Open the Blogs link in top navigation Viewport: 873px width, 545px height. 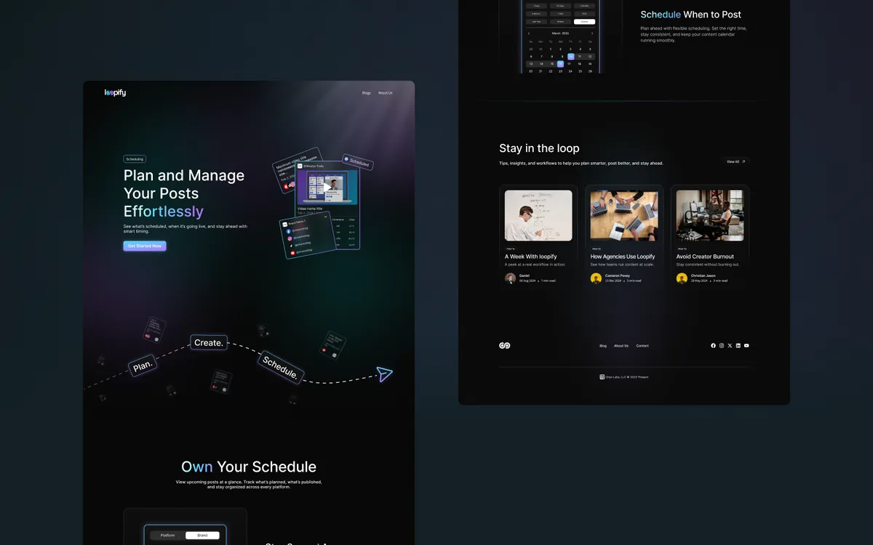366,93
